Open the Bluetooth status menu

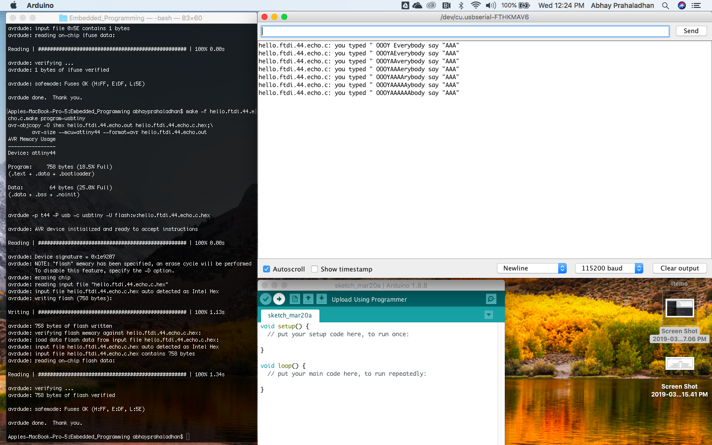[461, 5]
